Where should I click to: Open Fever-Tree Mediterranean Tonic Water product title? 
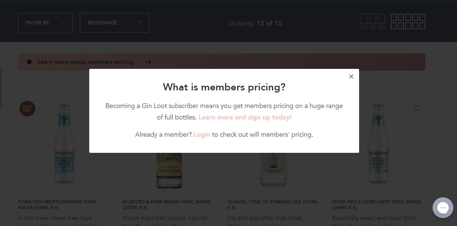pos(58,204)
